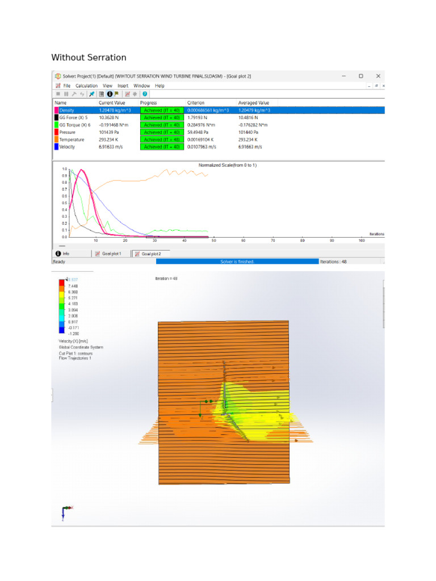The width and height of the screenshot is (436, 581).
Task: Click the Solver application icon in title bar
Action: (x=58, y=76)
